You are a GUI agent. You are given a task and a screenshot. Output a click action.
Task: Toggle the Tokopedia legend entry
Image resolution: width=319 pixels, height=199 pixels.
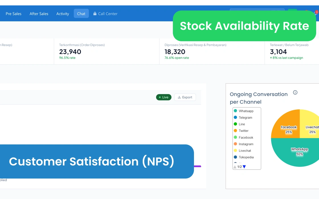tap(244, 157)
